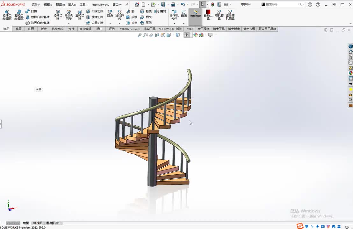Click the 焊件随机颜色 weldment random color button
The width and height of the screenshot is (353, 229).
coord(230,15)
